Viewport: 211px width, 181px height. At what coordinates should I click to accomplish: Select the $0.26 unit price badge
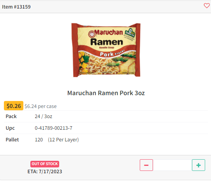point(14,106)
